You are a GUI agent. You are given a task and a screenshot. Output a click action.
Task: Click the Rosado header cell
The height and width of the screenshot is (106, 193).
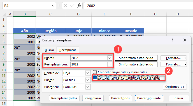coord(131,31)
